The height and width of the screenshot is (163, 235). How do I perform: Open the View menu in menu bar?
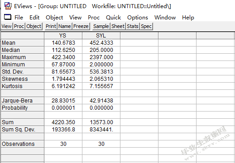75,18
